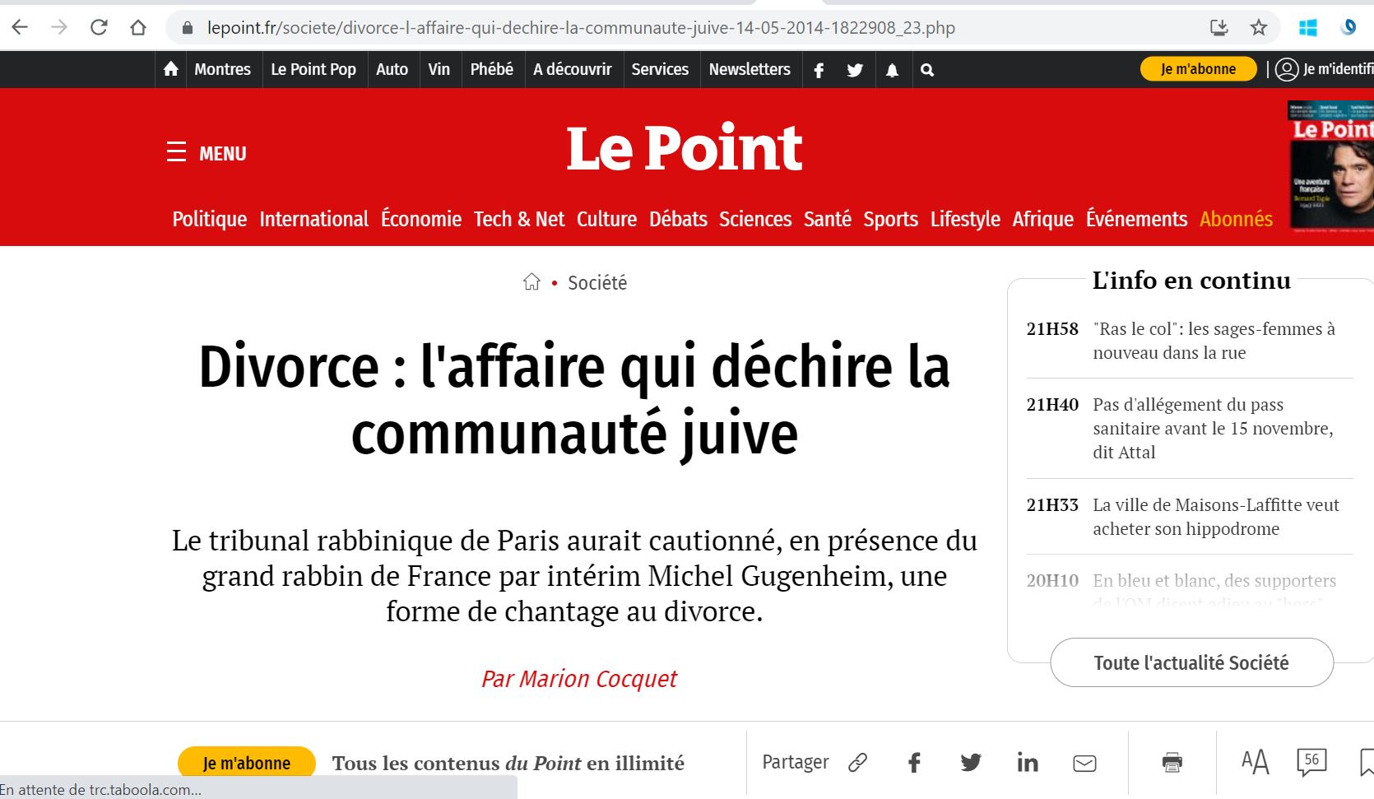Share article on Twitter
This screenshot has height=799, width=1374.
tap(971, 763)
